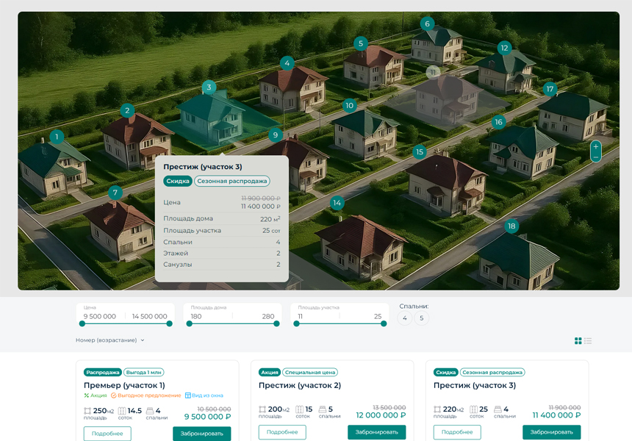Click Подробнее for Престиж (участок 2)
The image size is (632, 441).
[x=282, y=432]
